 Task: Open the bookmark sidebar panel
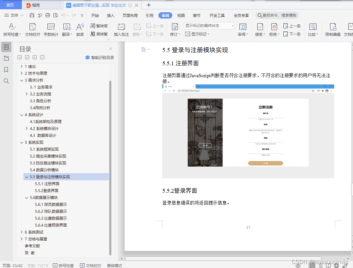coord(6,70)
